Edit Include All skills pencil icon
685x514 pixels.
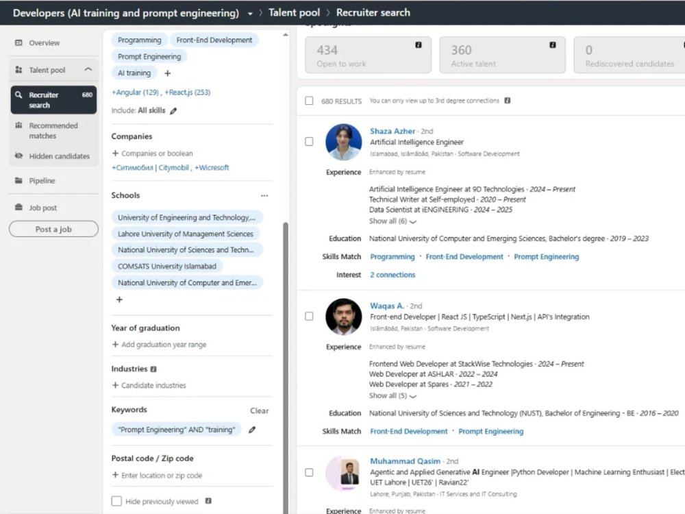[x=173, y=111]
